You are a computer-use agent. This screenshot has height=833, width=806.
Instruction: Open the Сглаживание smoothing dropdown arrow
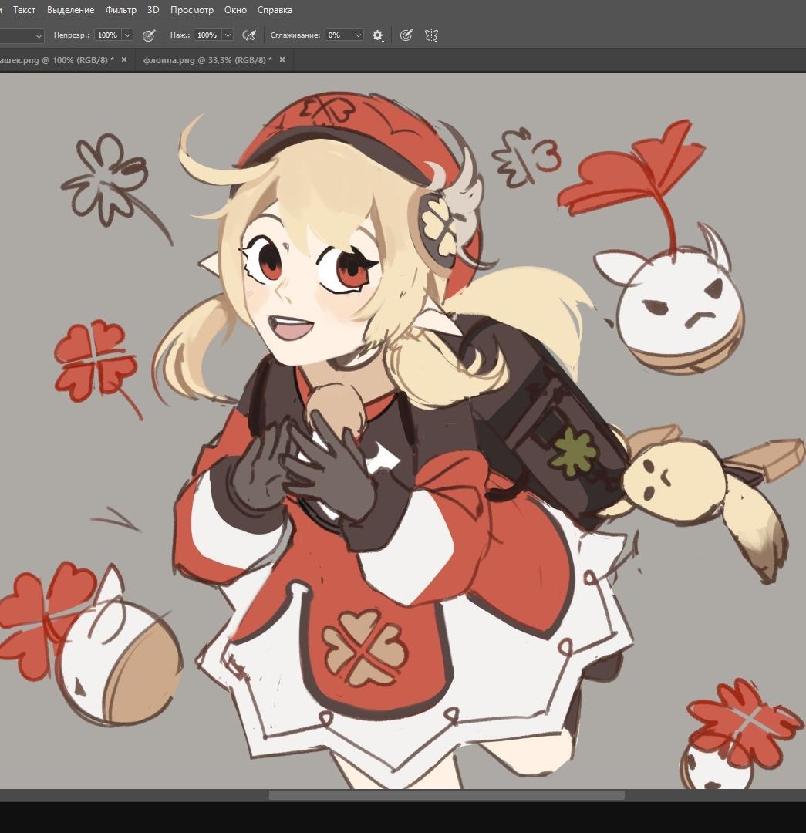pos(358,35)
